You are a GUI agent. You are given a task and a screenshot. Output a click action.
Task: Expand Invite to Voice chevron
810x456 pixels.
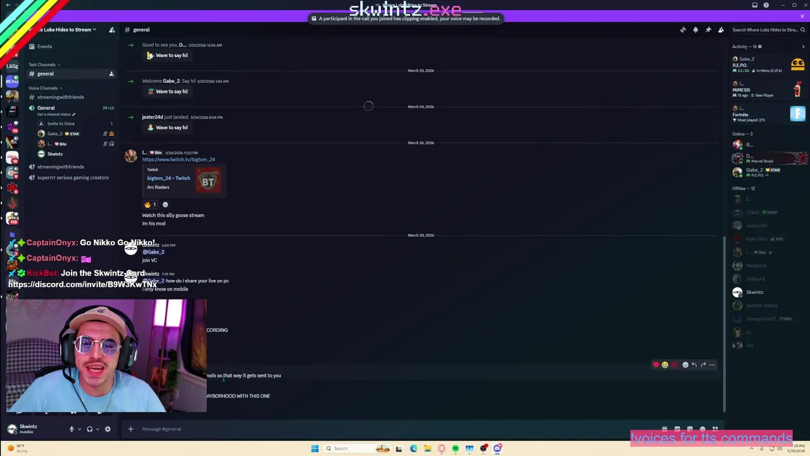tap(112, 123)
